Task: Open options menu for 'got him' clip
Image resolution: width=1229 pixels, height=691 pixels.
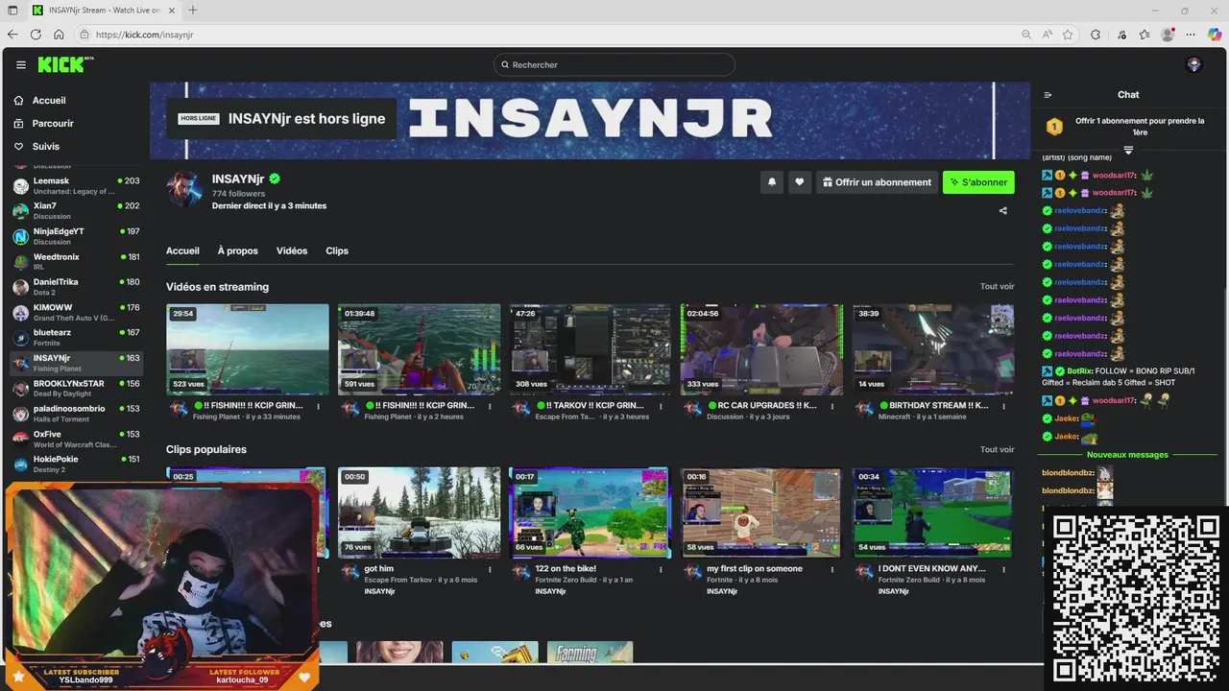Action: pos(490,569)
